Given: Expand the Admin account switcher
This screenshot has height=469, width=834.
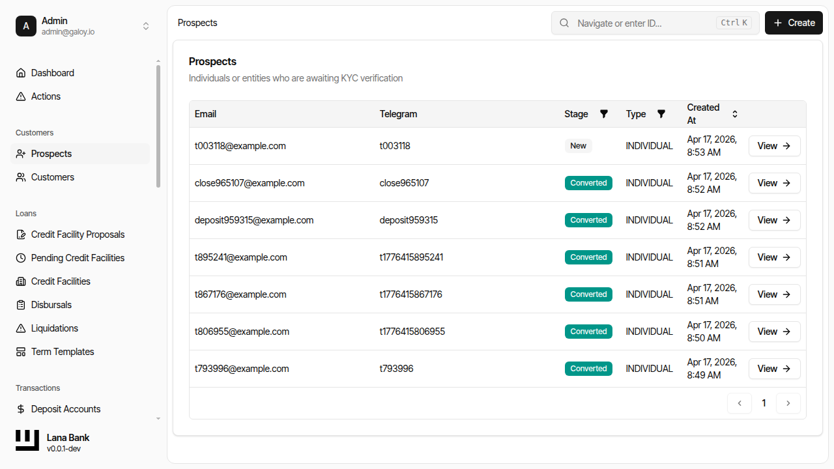Looking at the screenshot, I should click(146, 26).
